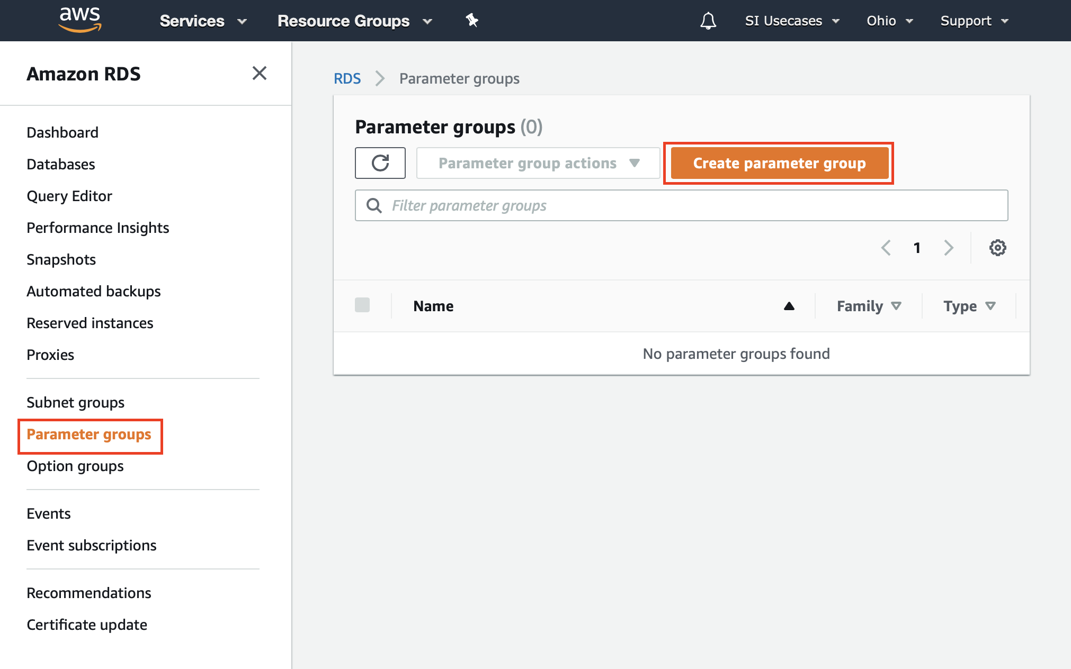Sort by Family column

tap(869, 306)
